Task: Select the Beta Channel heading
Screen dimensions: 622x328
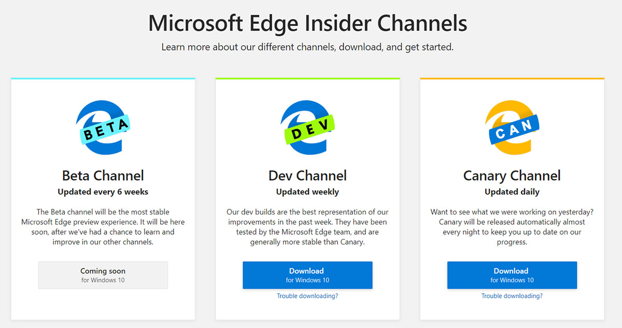Action: (103, 176)
